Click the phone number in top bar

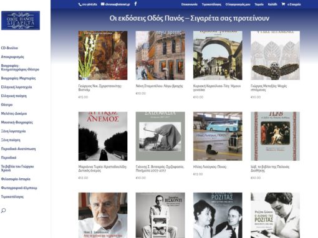[x=90, y=4]
